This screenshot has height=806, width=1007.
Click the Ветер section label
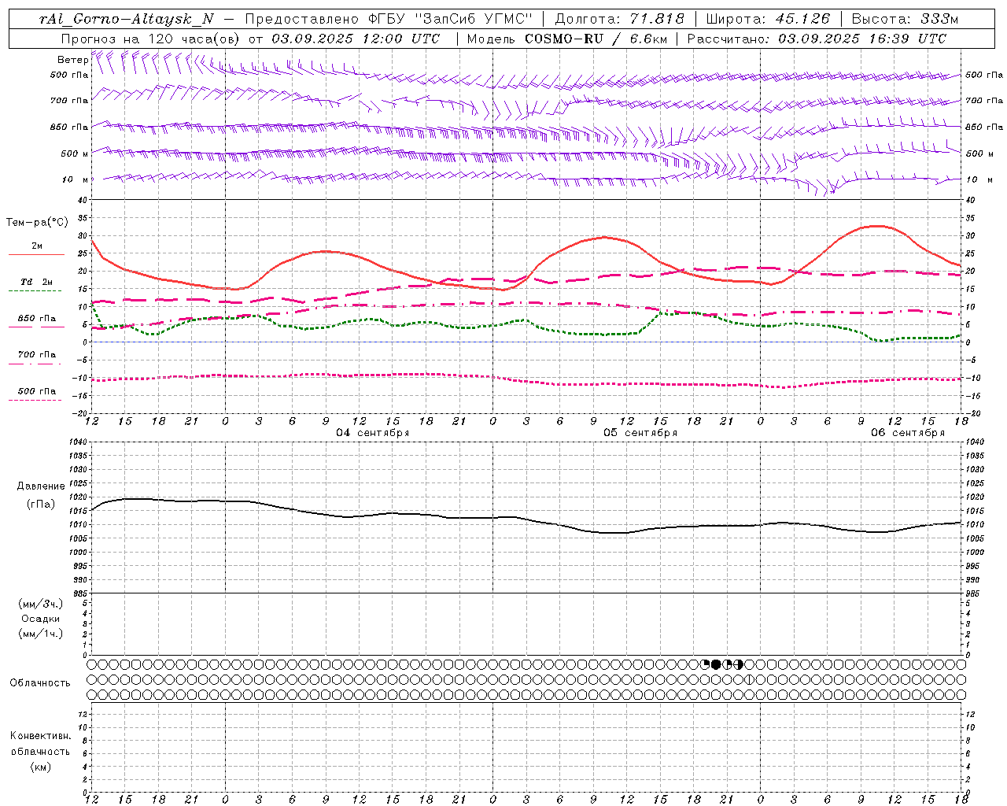tap(72, 60)
